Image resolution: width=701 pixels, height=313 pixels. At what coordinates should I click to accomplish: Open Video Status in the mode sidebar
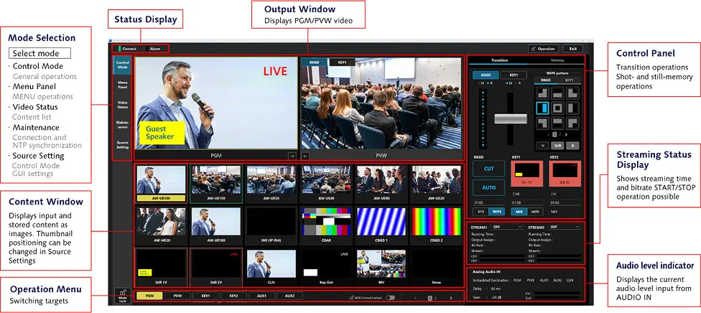click(123, 104)
